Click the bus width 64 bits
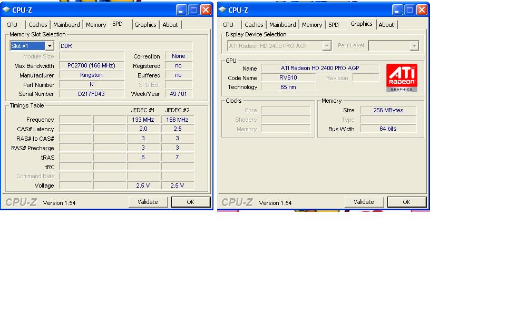Screen dimensions: 507x322 pos(388,129)
